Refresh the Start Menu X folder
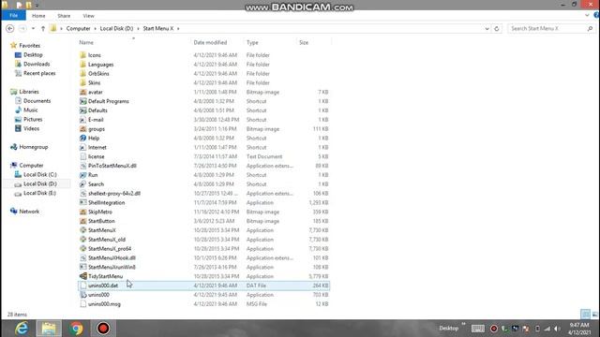This screenshot has height=337, width=600. tap(497, 29)
